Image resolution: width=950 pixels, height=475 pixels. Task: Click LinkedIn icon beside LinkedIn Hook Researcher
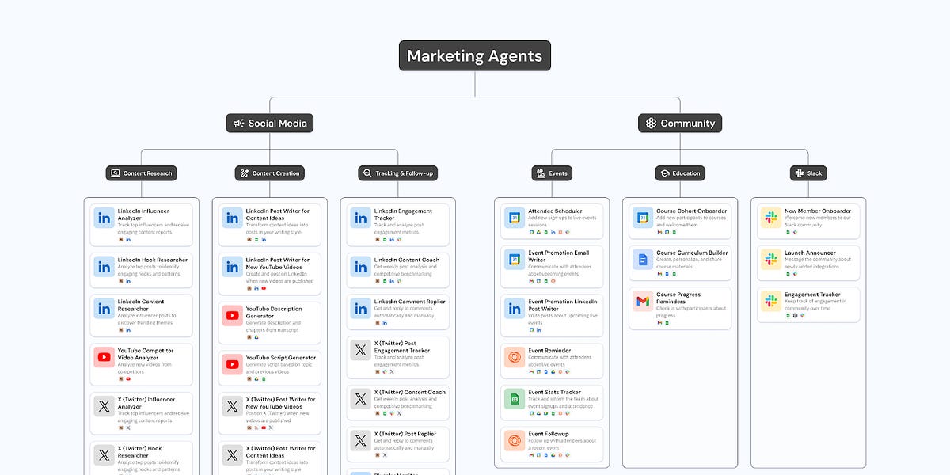(104, 267)
